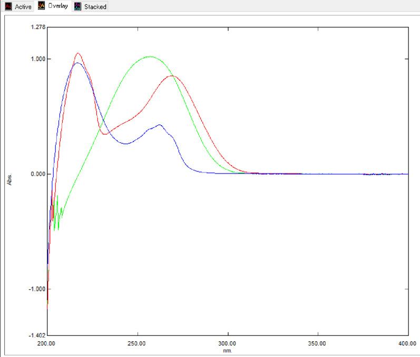Image resolution: width=420 pixels, height=357 pixels.
Task: Click the 200.00 X-axis start value
Action: (x=46, y=343)
